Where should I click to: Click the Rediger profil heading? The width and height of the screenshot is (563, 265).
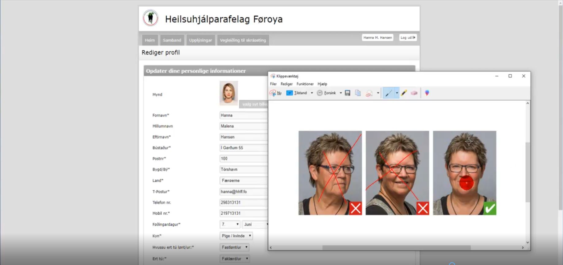[x=161, y=52]
